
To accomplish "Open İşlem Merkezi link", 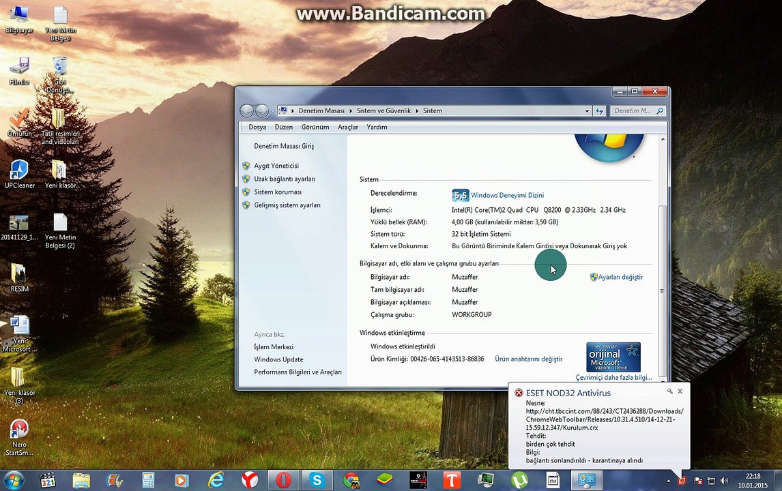I will click(274, 347).
